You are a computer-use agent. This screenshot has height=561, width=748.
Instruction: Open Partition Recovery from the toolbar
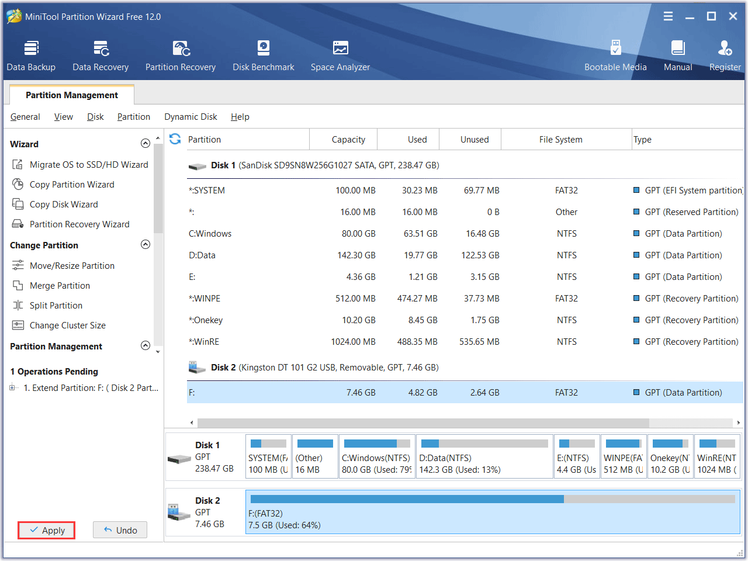coord(181,56)
